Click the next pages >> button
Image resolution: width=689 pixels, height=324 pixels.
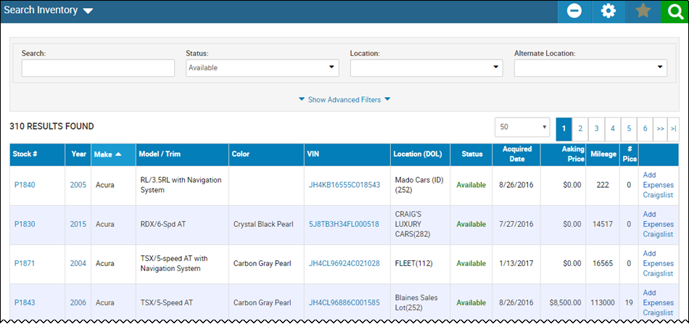click(661, 129)
